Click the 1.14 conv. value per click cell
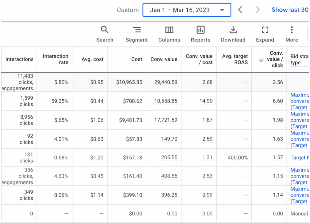 coord(278,195)
